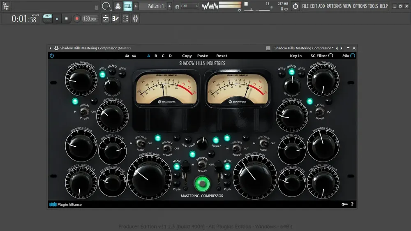Open the OPTIONS menu
This screenshot has width=411, height=231.
pyautogui.click(x=360, y=6)
